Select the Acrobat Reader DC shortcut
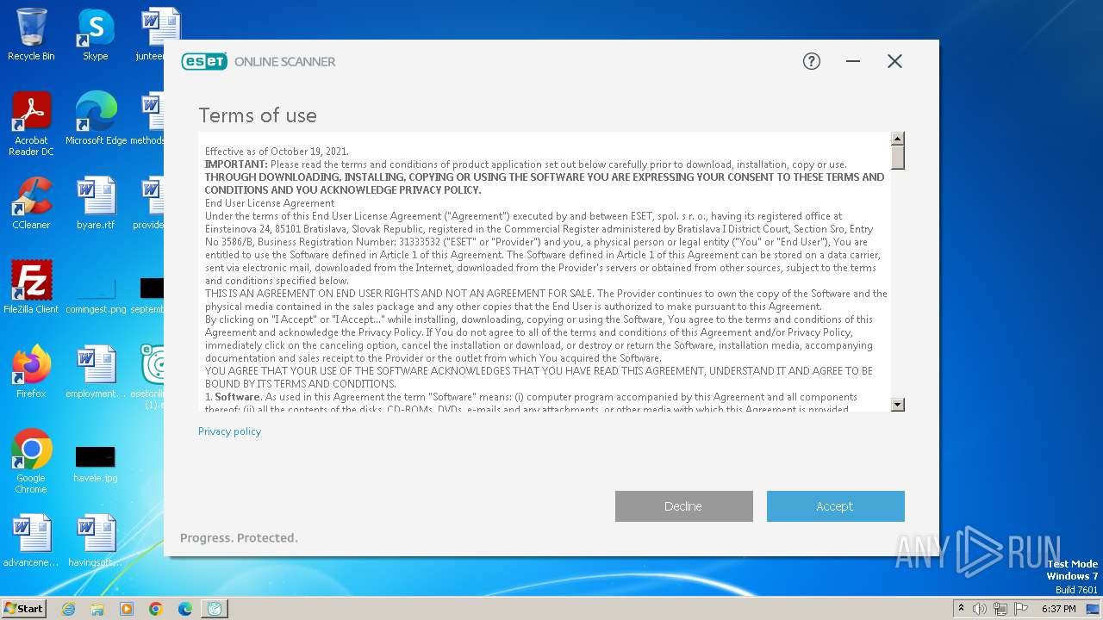Screen dimensions: 1103x620 [x=31, y=124]
